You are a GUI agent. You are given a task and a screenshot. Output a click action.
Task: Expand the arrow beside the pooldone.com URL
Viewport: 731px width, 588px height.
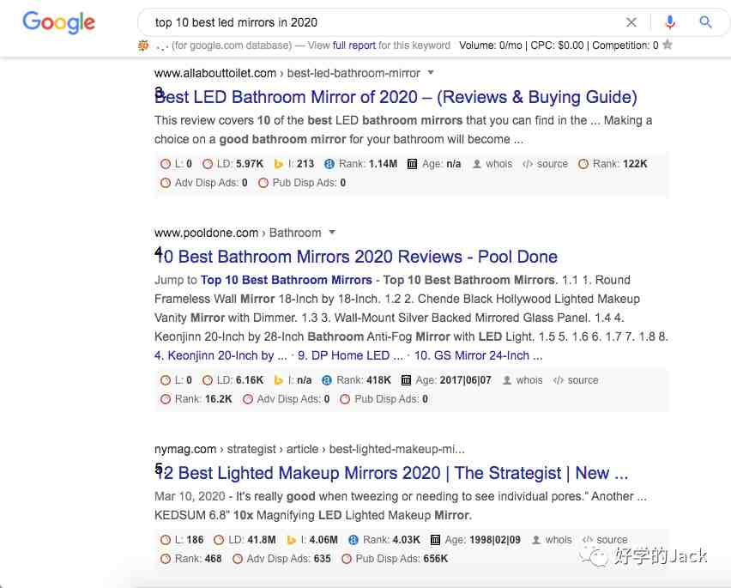tap(332, 232)
